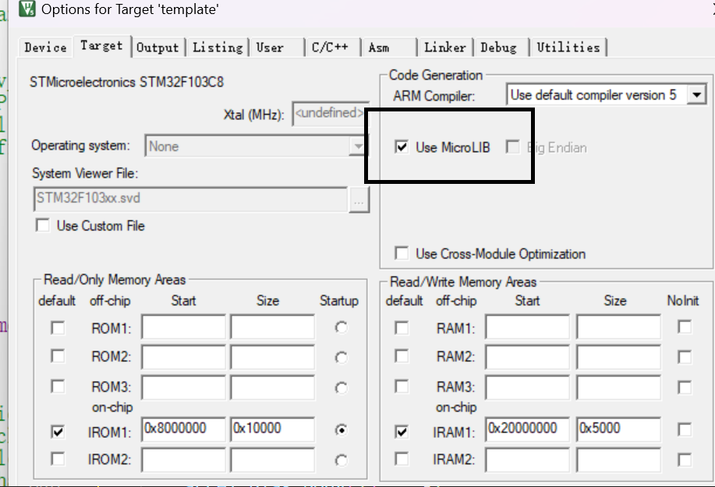Click the Keil uVision icon in title bar

27,9
